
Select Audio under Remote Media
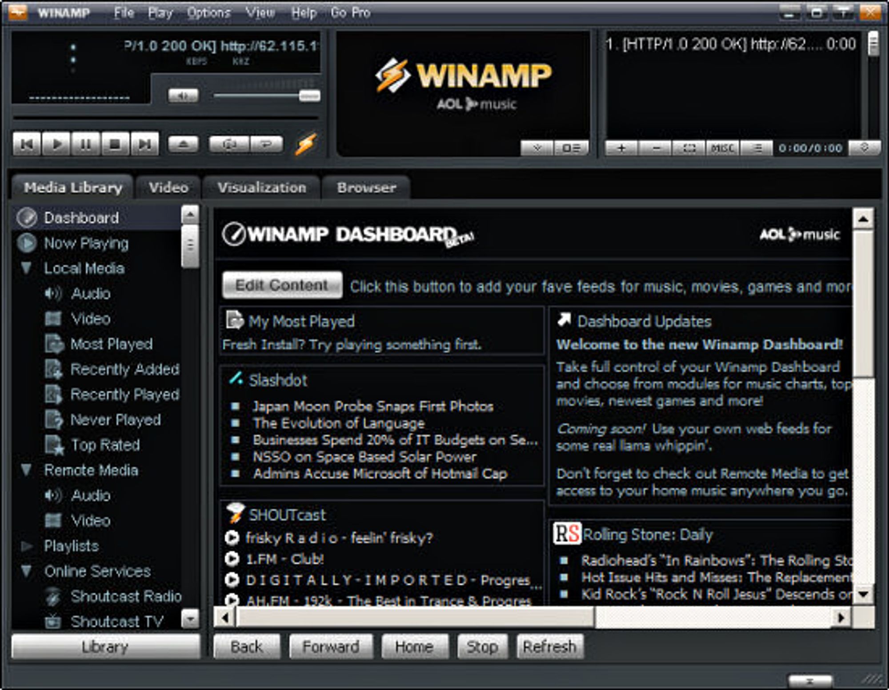[91, 495]
